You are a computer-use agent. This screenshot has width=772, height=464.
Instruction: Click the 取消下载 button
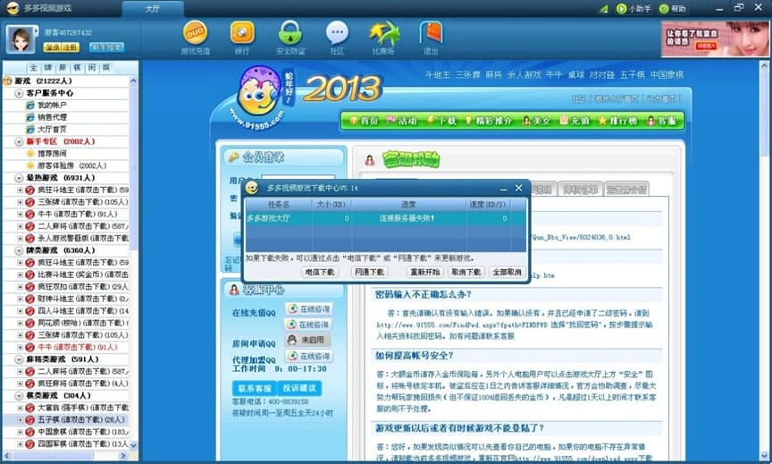coord(466,272)
